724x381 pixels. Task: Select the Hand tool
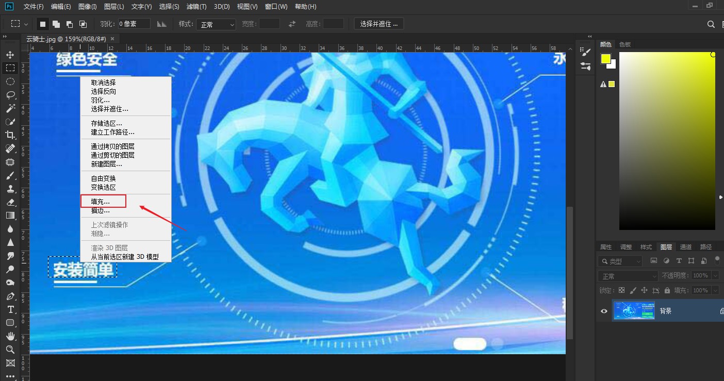[10, 336]
